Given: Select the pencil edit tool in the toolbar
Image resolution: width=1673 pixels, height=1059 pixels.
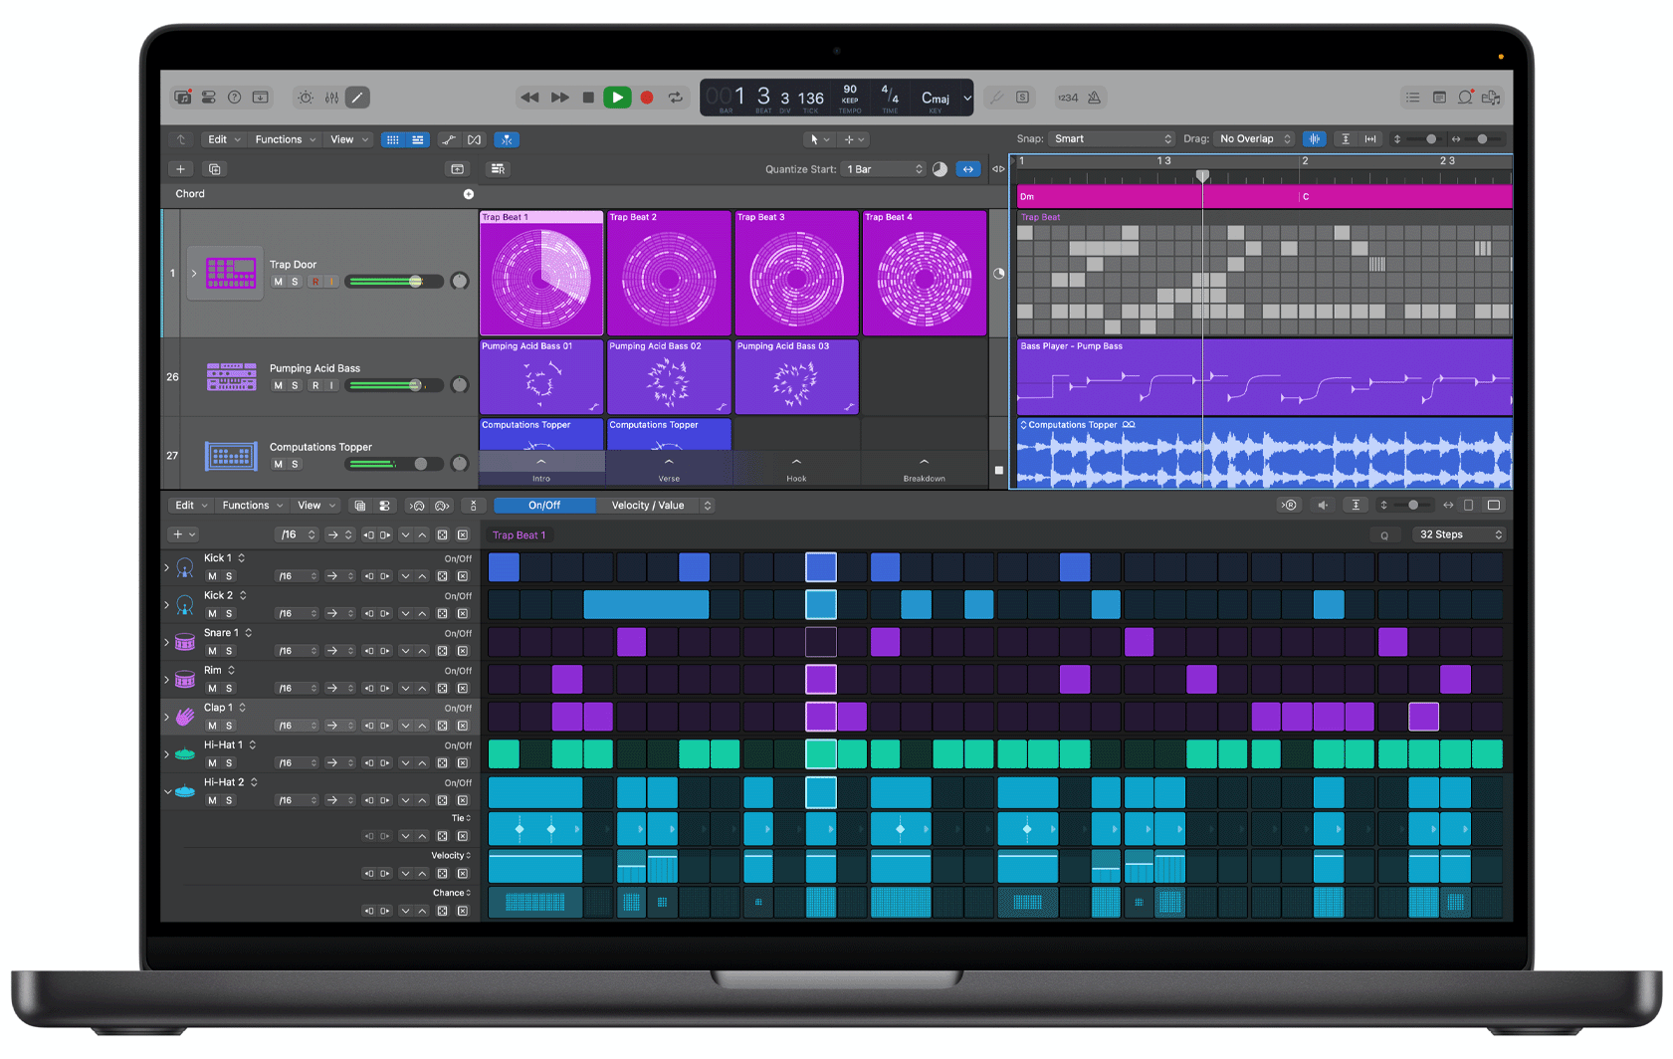Looking at the screenshot, I should [x=356, y=97].
